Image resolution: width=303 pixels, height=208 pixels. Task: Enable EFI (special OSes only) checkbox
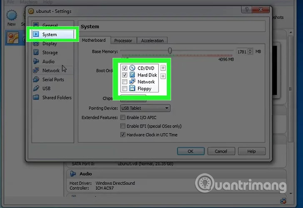123,126
